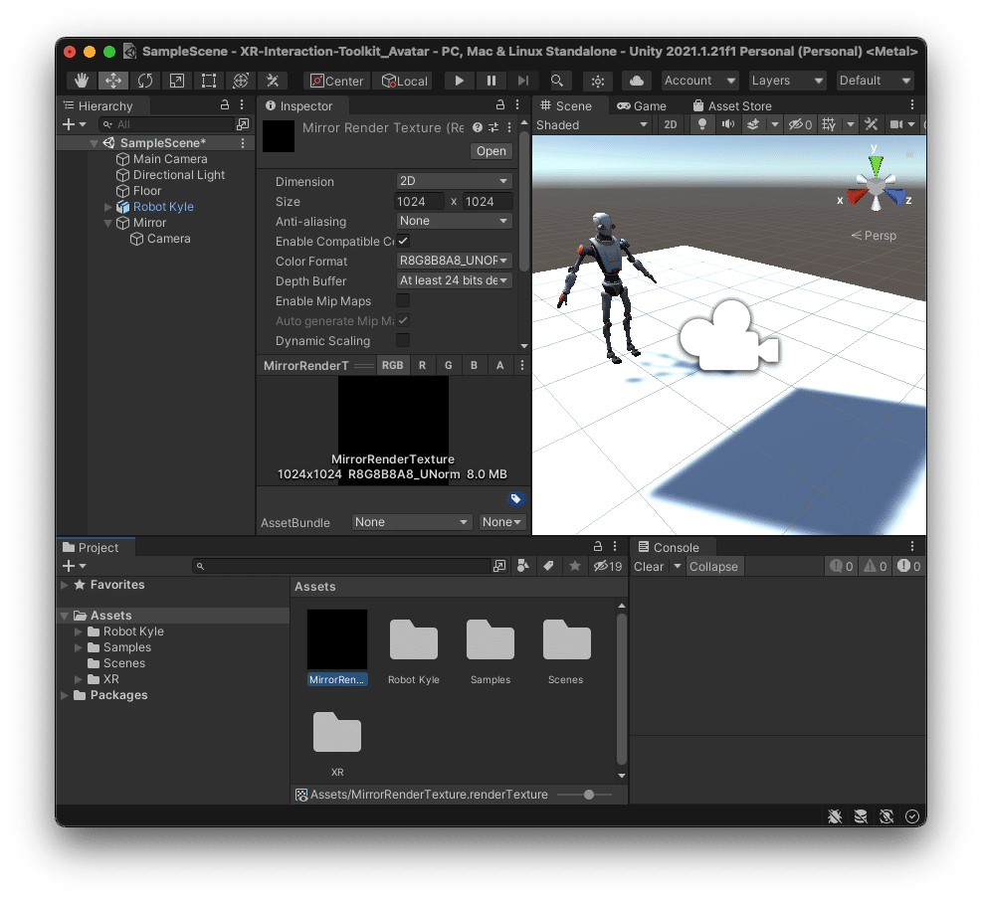Toggle 2D scene view mode
The image size is (982, 900).
[x=671, y=124]
